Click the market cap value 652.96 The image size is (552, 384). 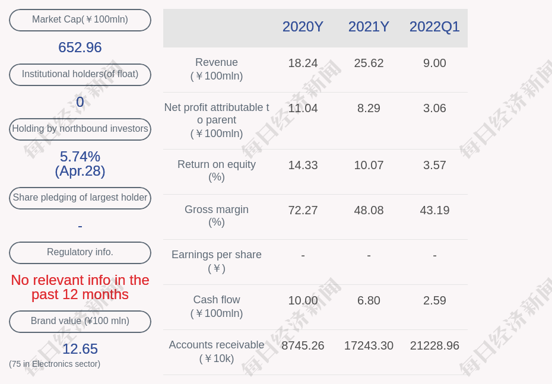click(x=80, y=47)
